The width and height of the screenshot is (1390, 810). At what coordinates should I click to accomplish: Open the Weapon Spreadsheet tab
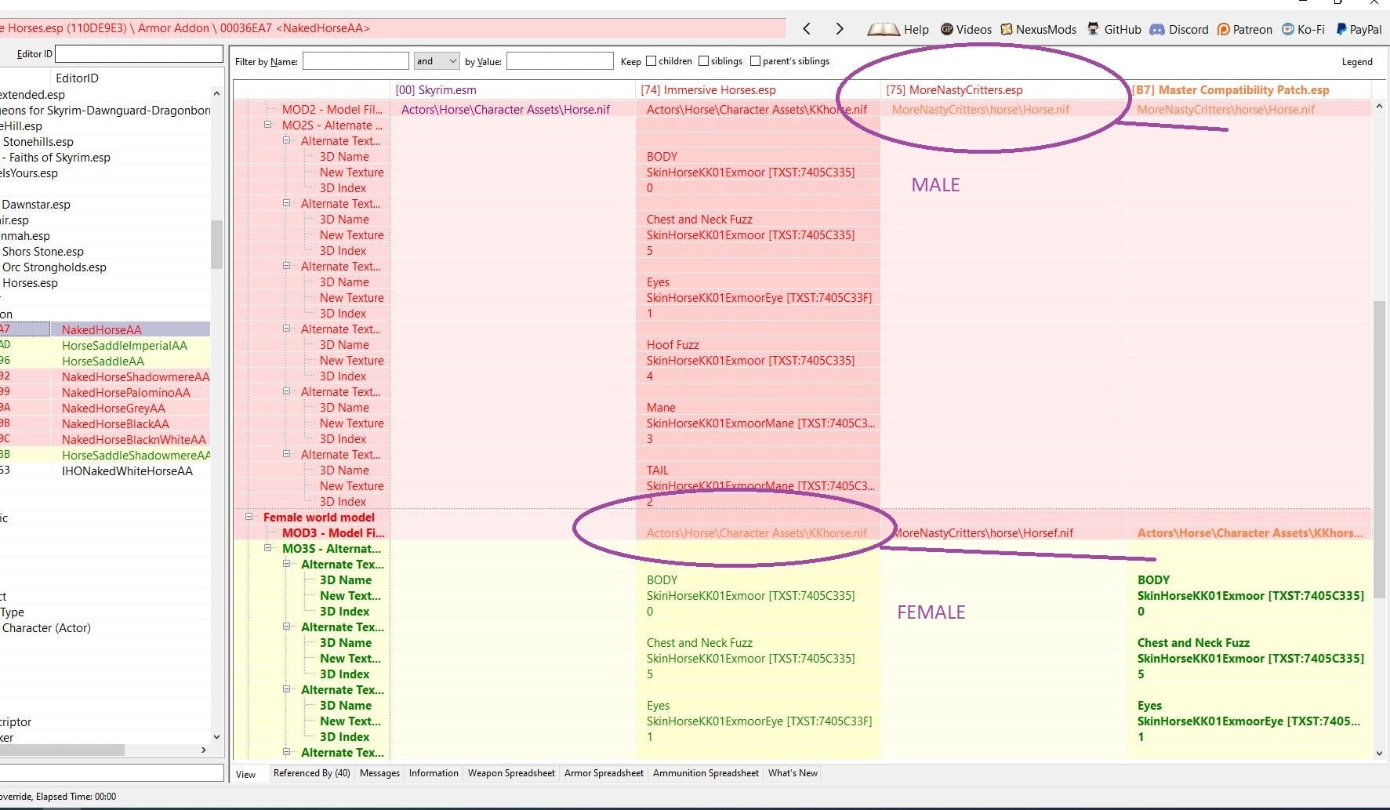pyautogui.click(x=511, y=773)
